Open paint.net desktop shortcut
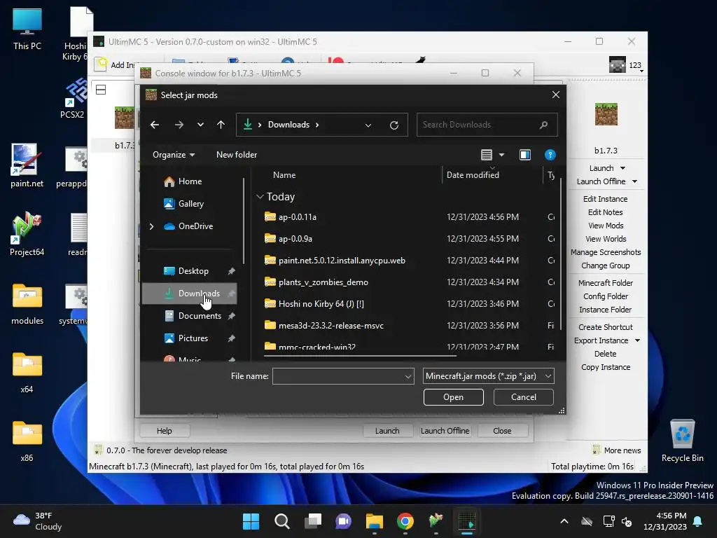This screenshot has width=717, height=538. [27, 165]
